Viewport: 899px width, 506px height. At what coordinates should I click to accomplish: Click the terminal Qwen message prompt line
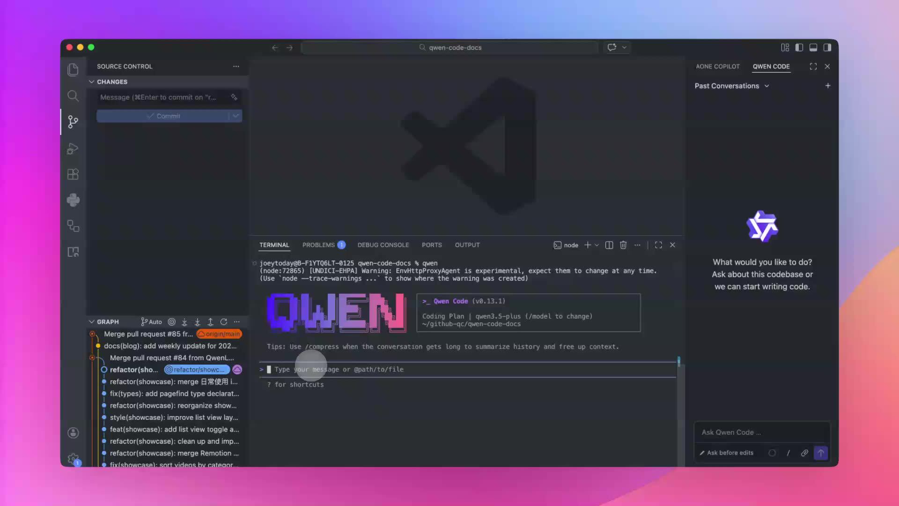coord(468,370)
